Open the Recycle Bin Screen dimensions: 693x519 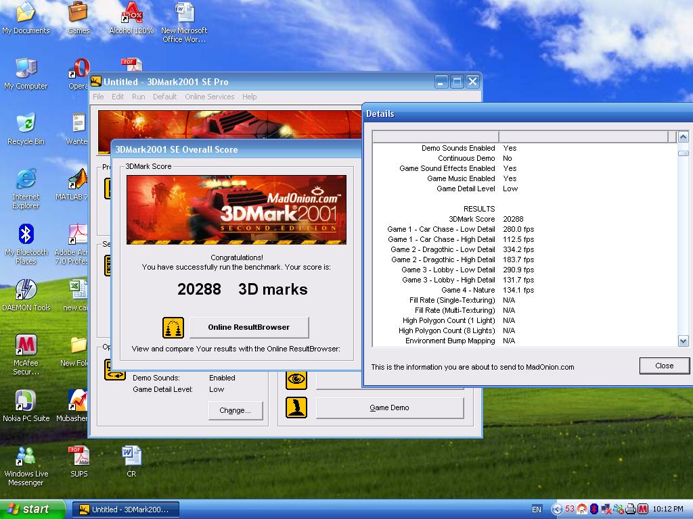point(26,129)
